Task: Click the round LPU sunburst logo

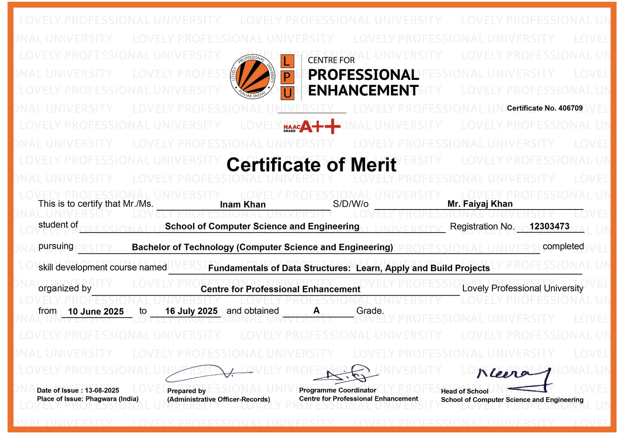Action: click(253, 77)
